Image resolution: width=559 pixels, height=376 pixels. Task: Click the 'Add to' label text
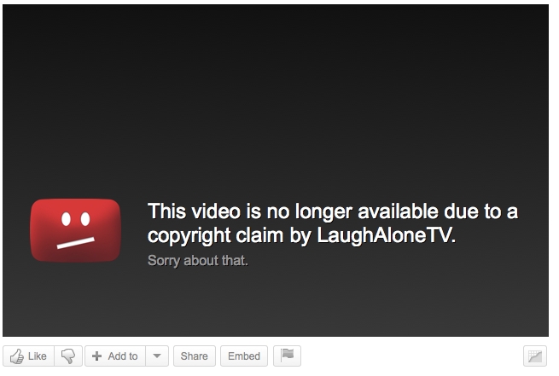(x=123, y=356)
